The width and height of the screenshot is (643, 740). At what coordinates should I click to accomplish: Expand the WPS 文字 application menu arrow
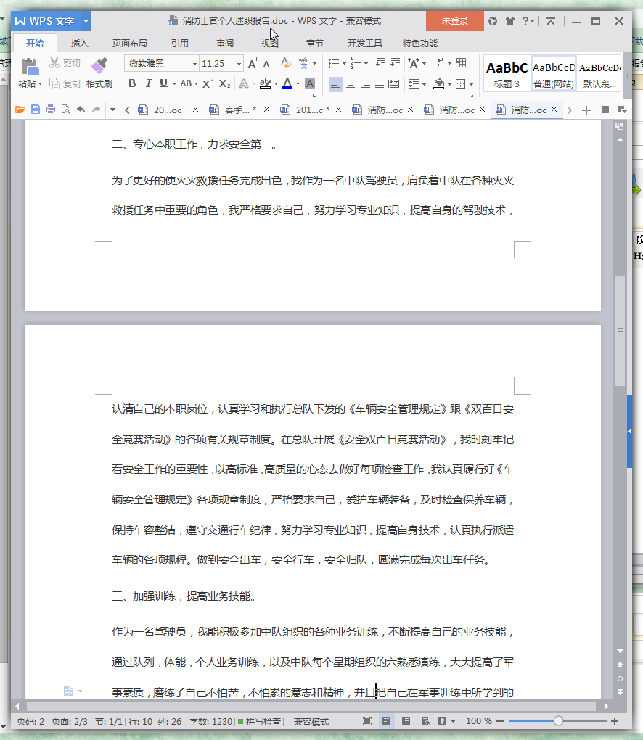[86, 21]
